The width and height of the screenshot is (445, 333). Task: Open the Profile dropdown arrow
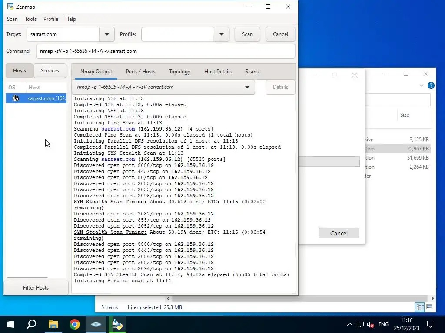[221, 34]
